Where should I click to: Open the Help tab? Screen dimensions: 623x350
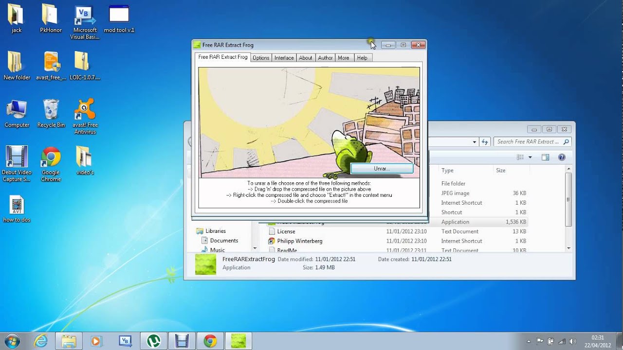pyautogui.click(x=362, y=58)
